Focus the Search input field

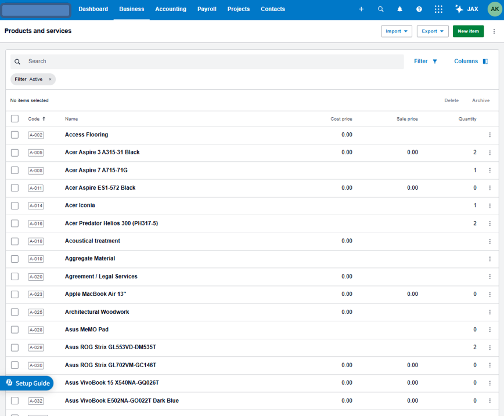207,61
